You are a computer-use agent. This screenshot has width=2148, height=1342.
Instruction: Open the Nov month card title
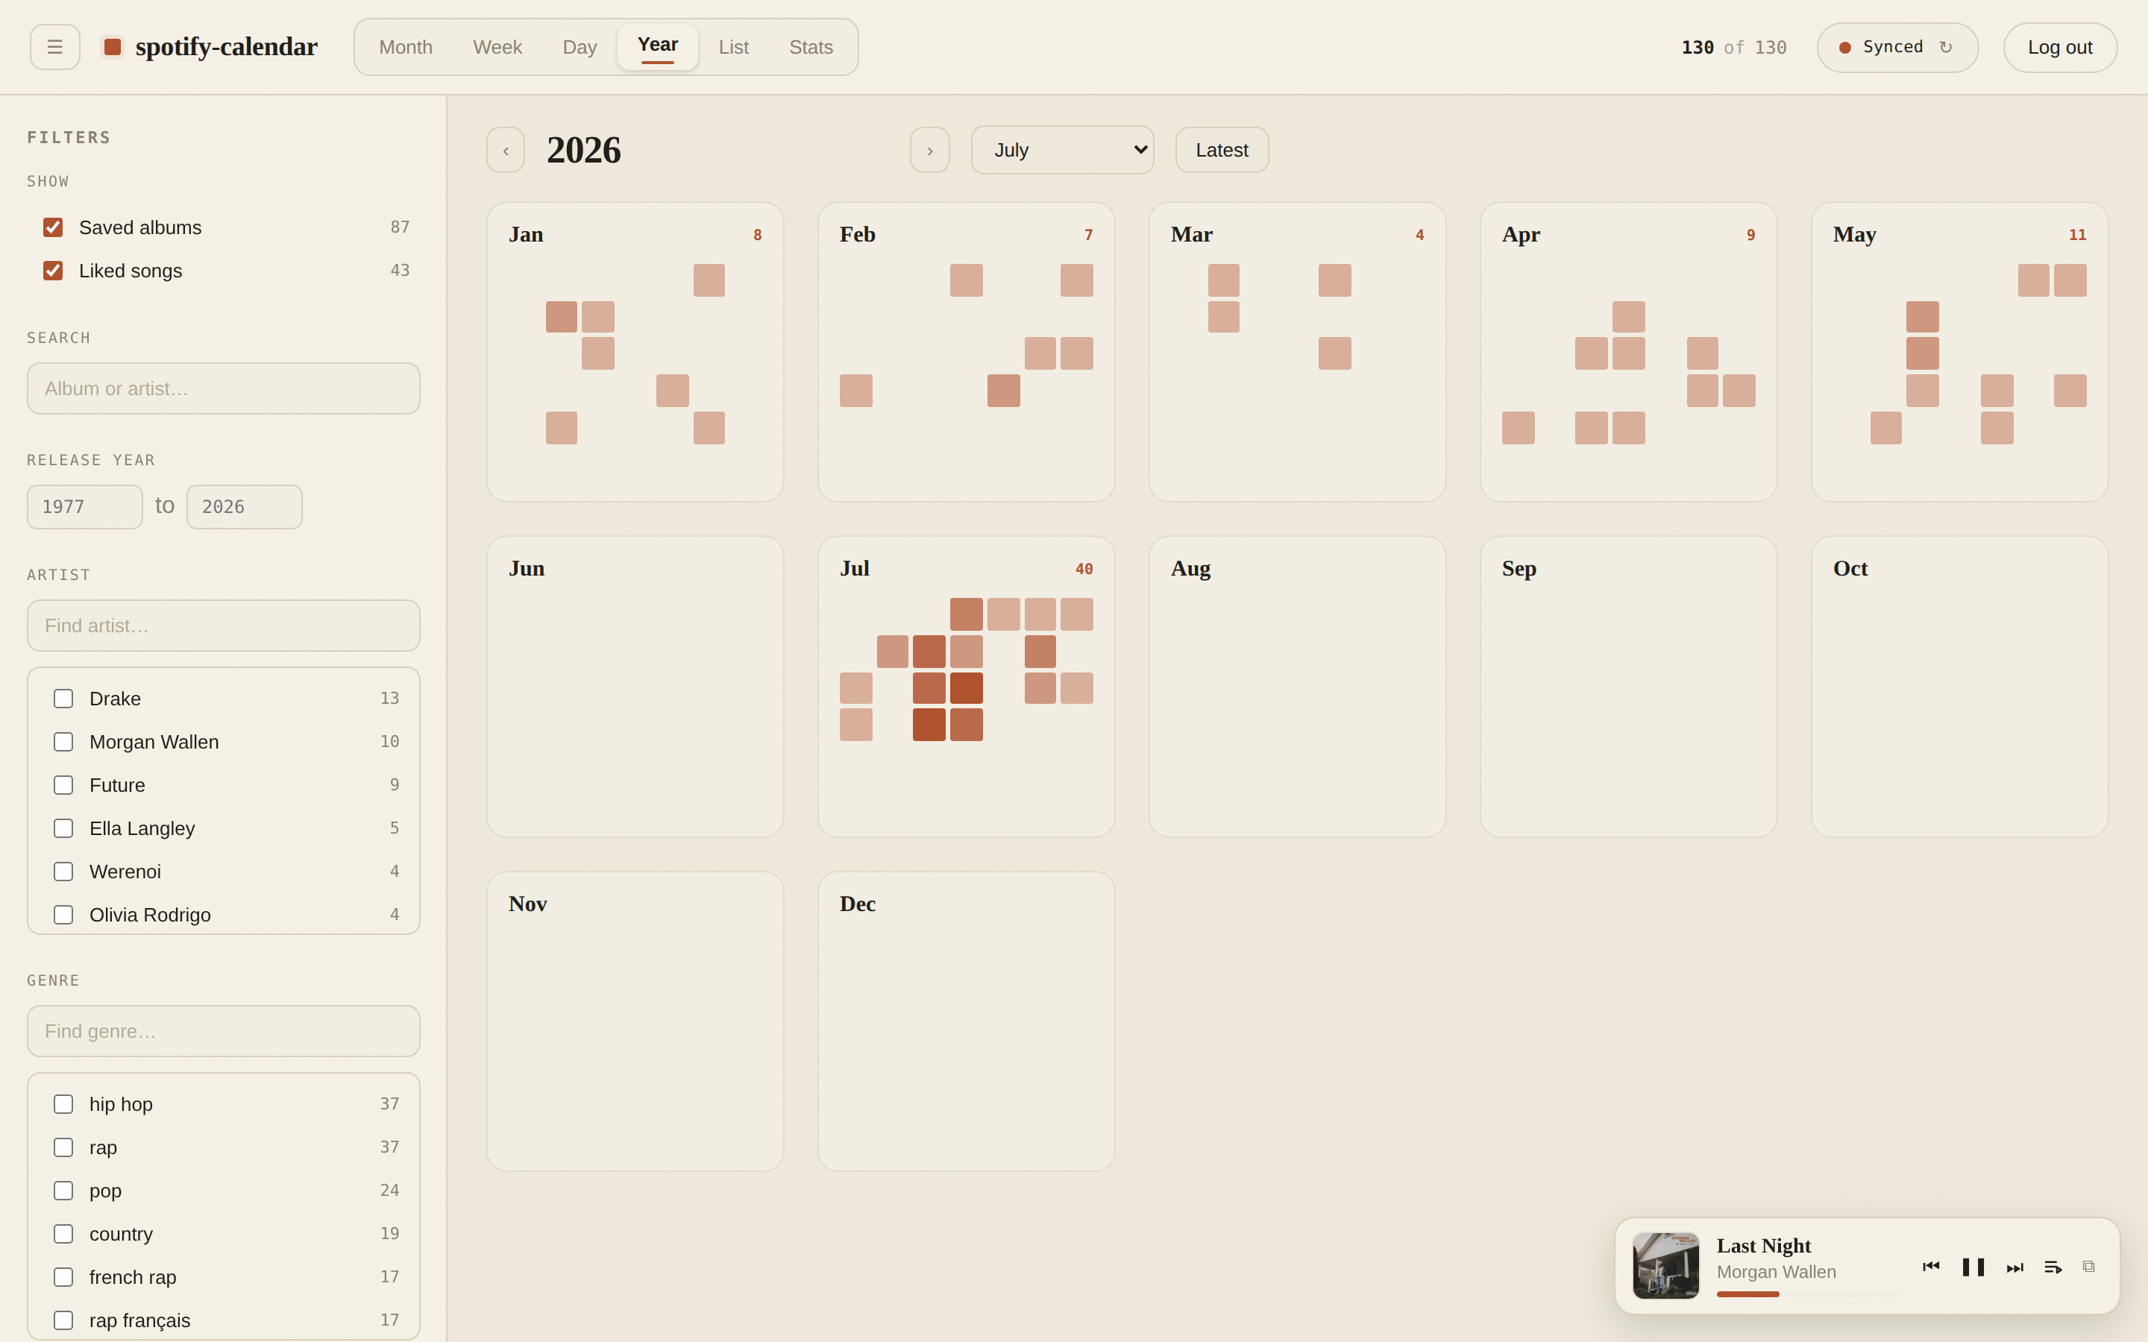click(527, 904)
